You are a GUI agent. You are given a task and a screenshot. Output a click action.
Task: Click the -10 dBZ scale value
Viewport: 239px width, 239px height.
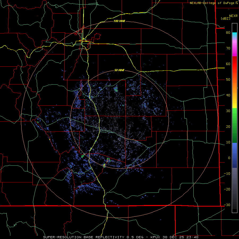point(227,173)
